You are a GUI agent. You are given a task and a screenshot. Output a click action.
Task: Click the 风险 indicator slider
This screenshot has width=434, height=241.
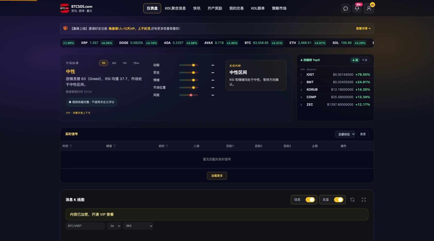(189, 95)
